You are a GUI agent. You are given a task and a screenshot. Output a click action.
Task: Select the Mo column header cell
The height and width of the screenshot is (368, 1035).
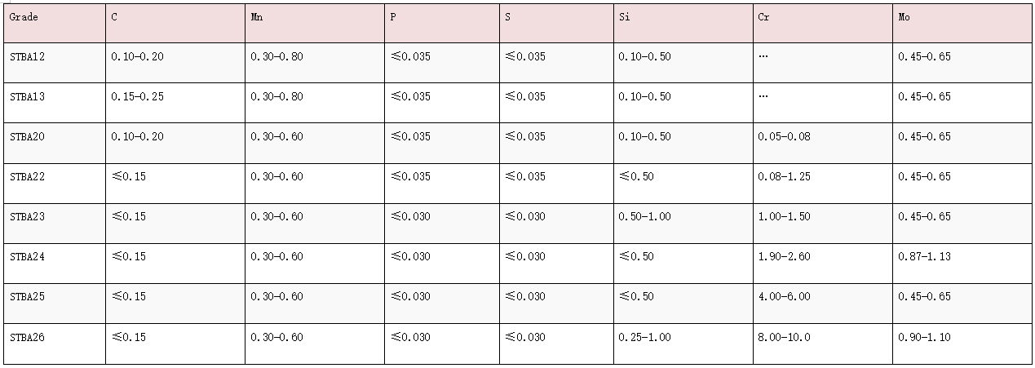coord(904,17)
